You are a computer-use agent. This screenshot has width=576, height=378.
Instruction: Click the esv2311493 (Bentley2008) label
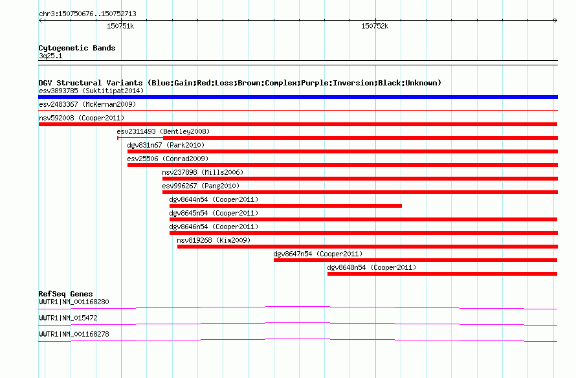163,131
